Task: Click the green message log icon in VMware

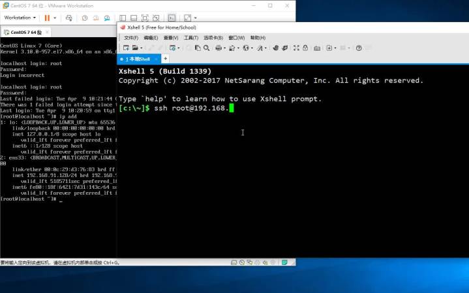Action: [x=284, y=262]
